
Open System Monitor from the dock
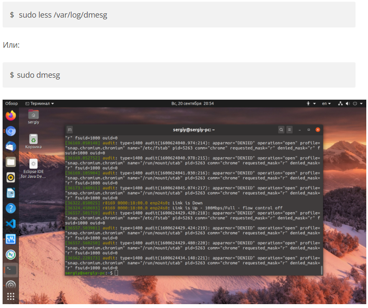point(11,239)
